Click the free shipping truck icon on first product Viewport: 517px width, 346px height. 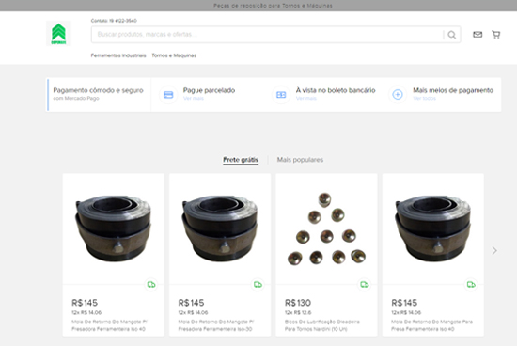(151, 284)
